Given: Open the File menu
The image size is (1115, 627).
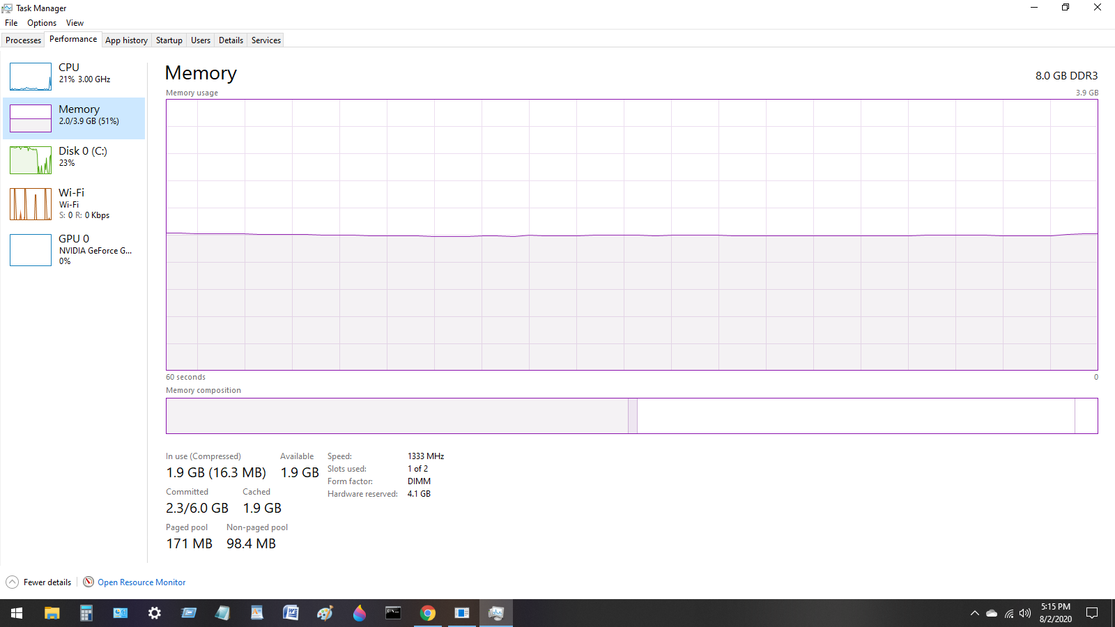Looking at the screenshot, I should click(11, 23).
